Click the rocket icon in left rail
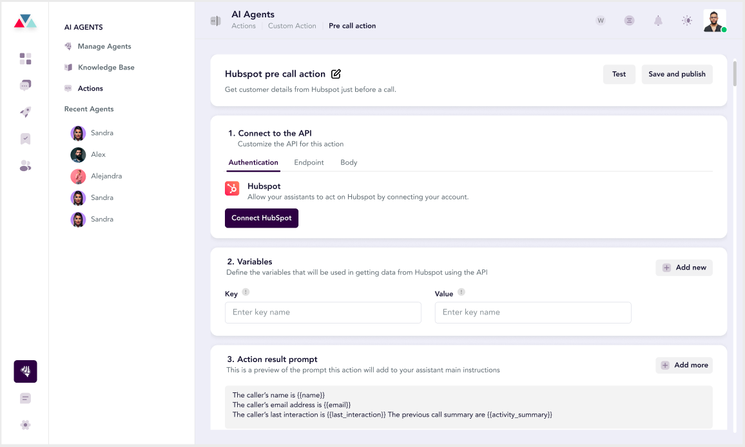745x447 pixels. pos(25,112)
